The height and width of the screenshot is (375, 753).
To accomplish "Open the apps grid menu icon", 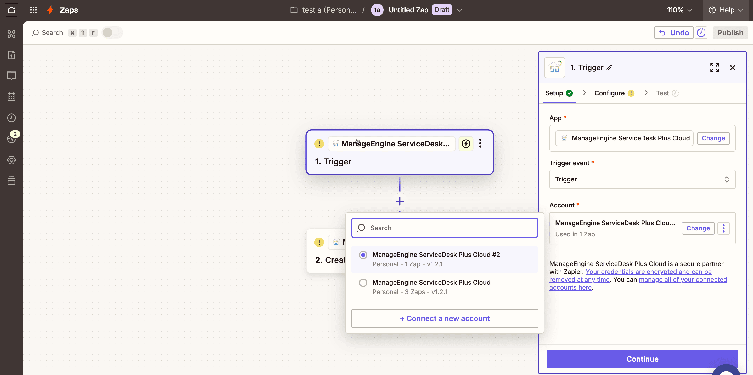I will (x=33, y=10).
